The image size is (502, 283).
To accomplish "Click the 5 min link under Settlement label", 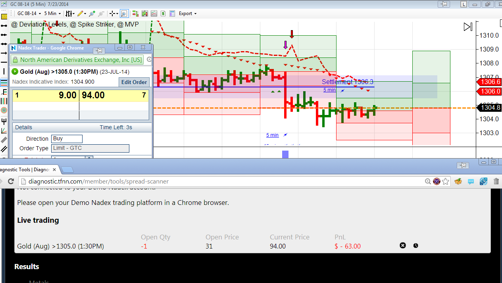I will [x=329, y=90].
